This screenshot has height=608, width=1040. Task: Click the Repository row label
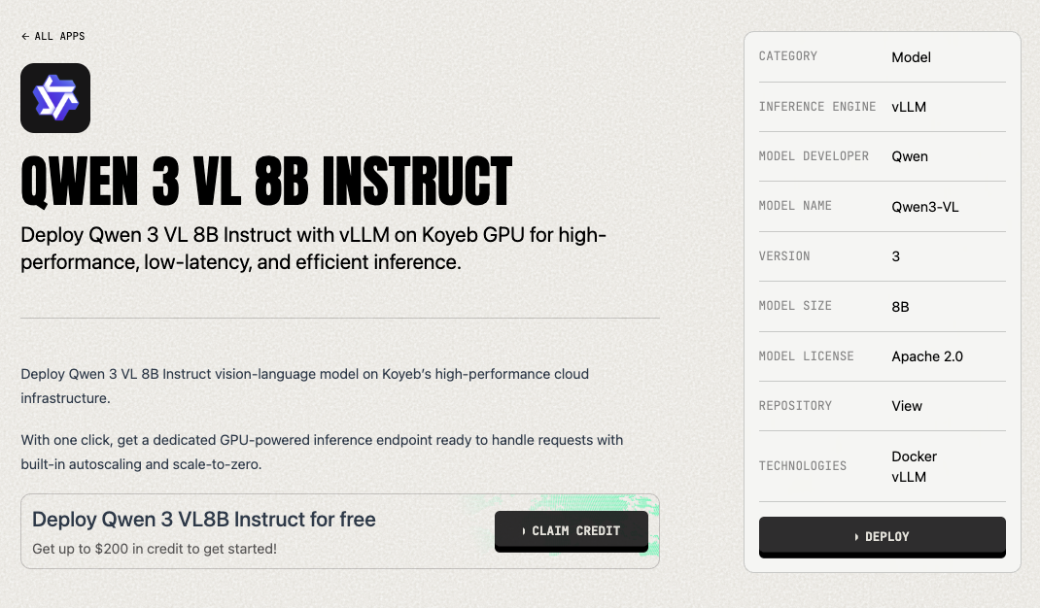[795, 406]
